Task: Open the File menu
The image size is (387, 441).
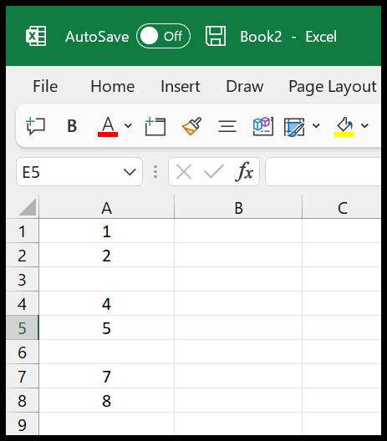Action: tap(45, 86)
